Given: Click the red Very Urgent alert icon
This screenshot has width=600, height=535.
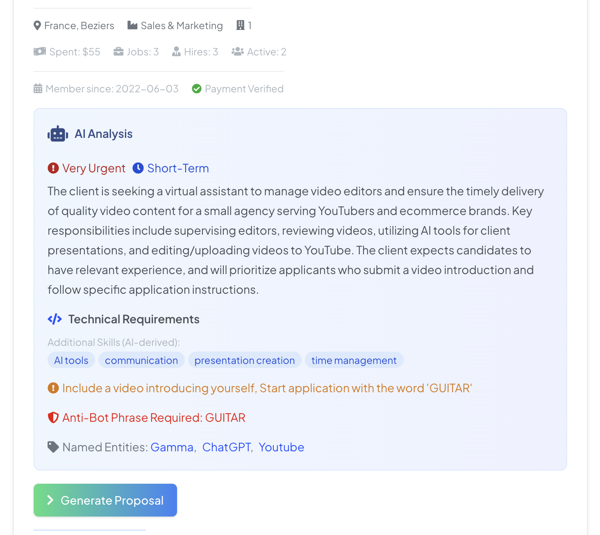Looking at the screenshot, I should pos(53,168).
